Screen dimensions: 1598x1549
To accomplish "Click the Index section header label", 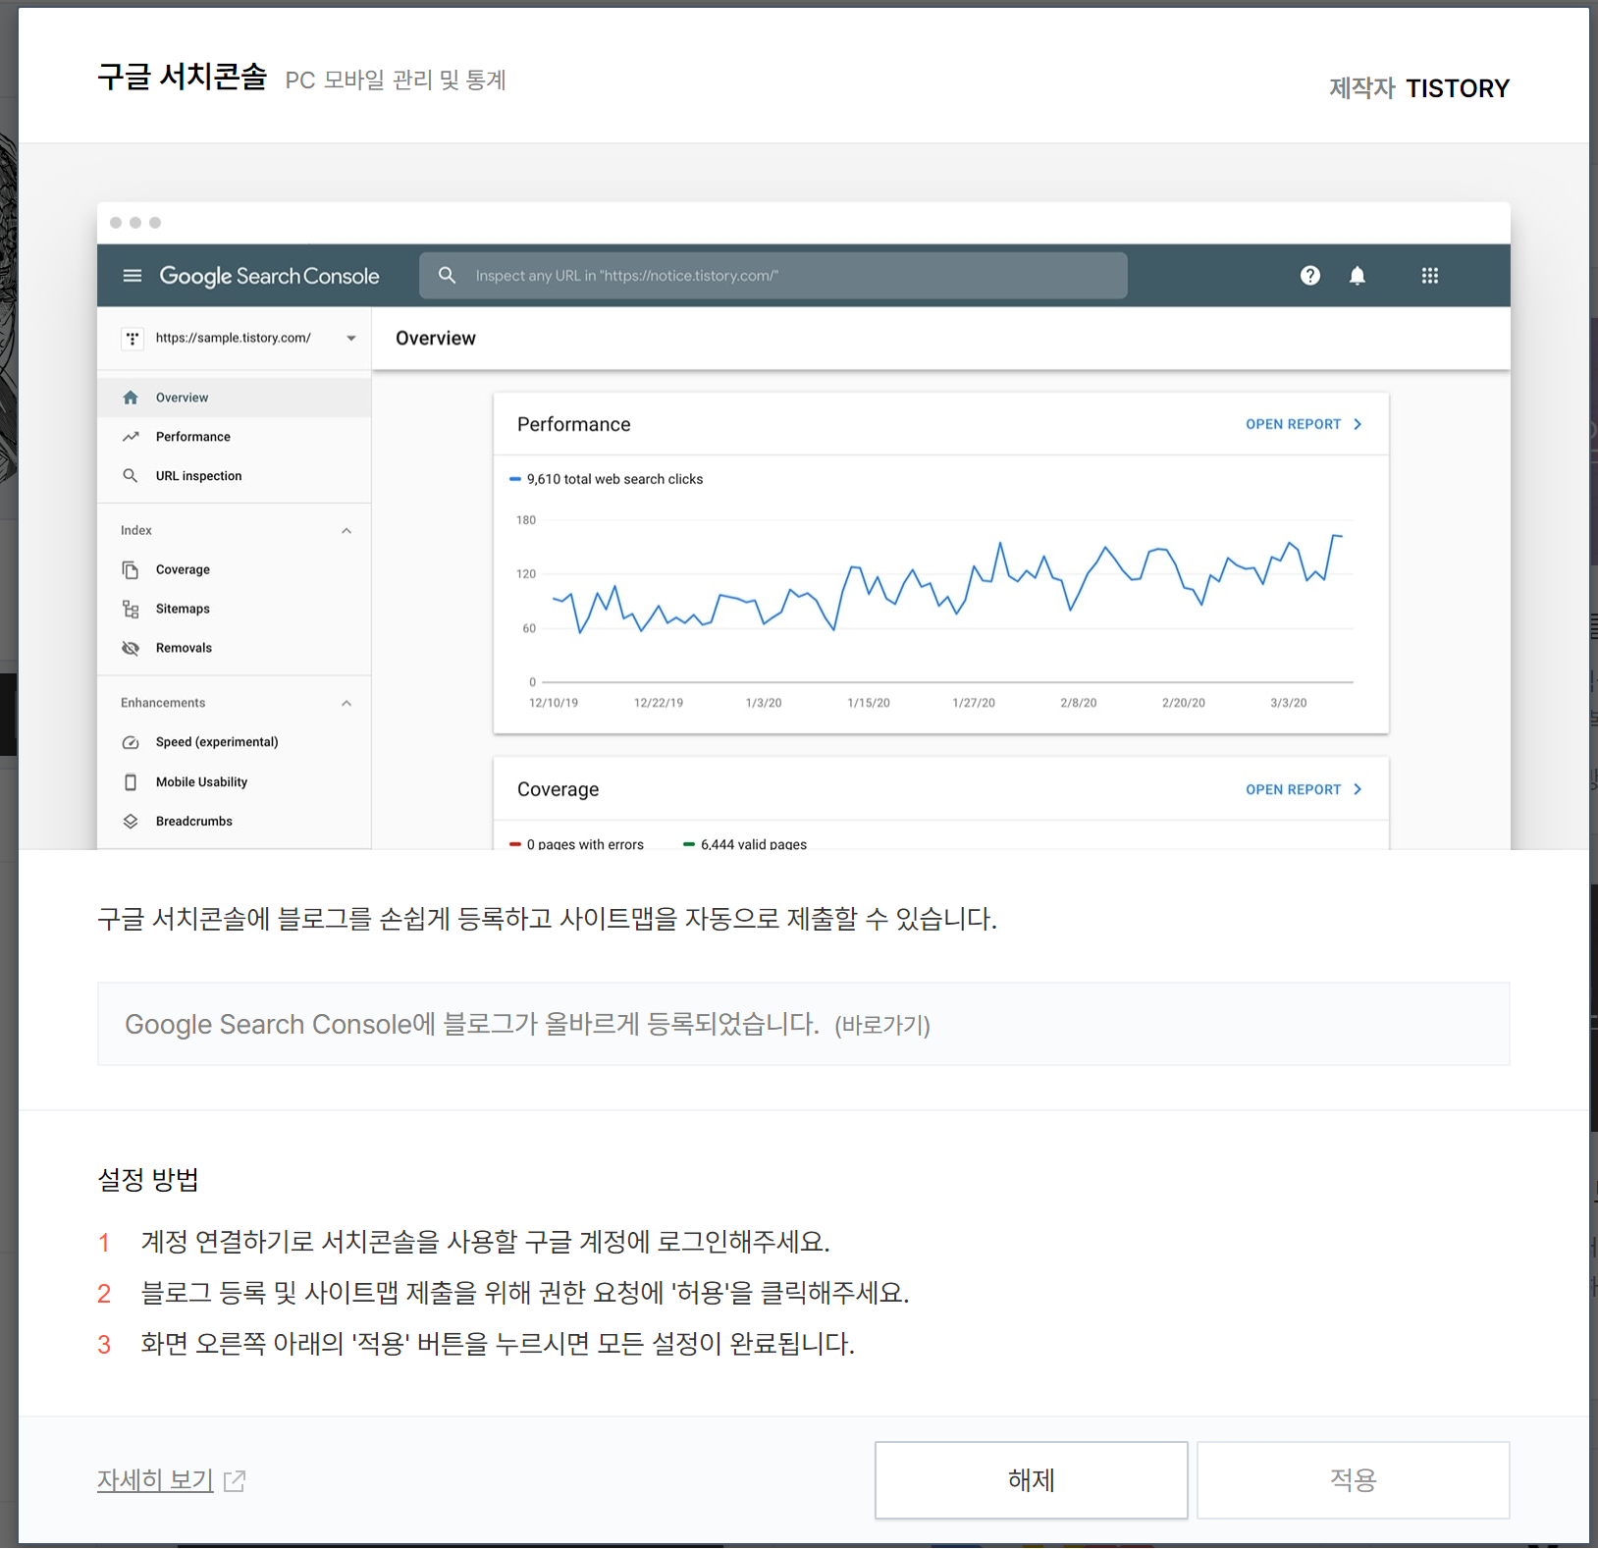I will click(136, 531).
